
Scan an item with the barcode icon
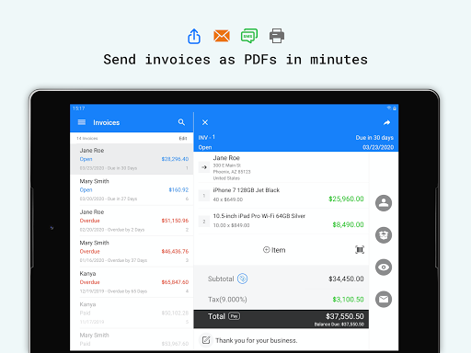coord(360,250)
